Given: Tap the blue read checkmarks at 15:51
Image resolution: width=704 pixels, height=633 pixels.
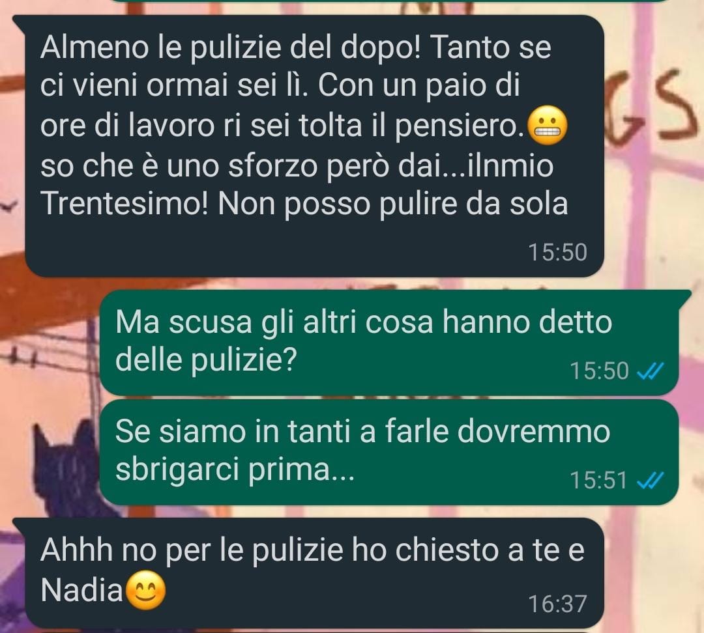Looking at the screenshot, I should coord(650,481).
